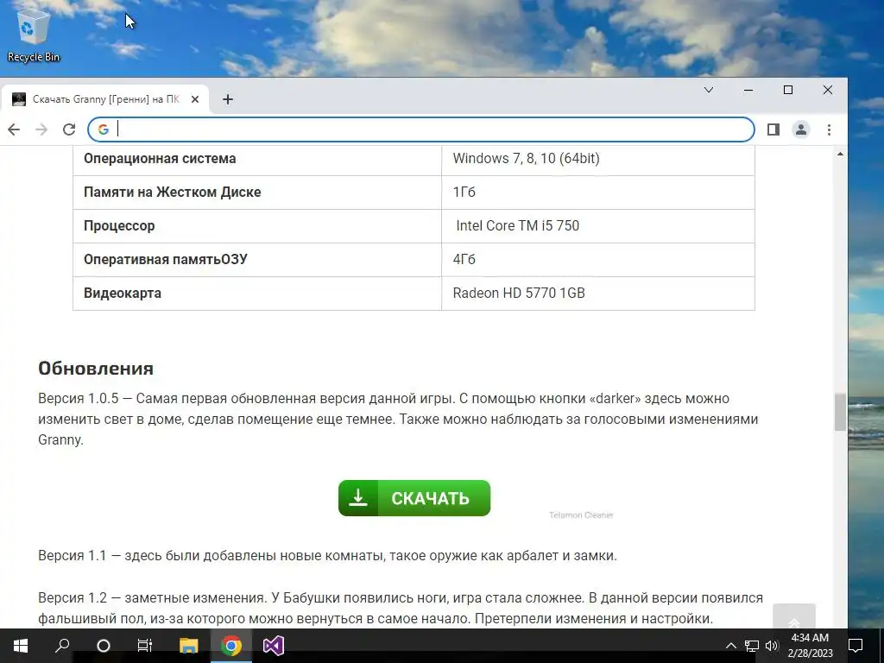Image resolution: width=884 pixels, height=663 pixels.
Task: Open Chrome three-dot menu
Action: (829, 129)
